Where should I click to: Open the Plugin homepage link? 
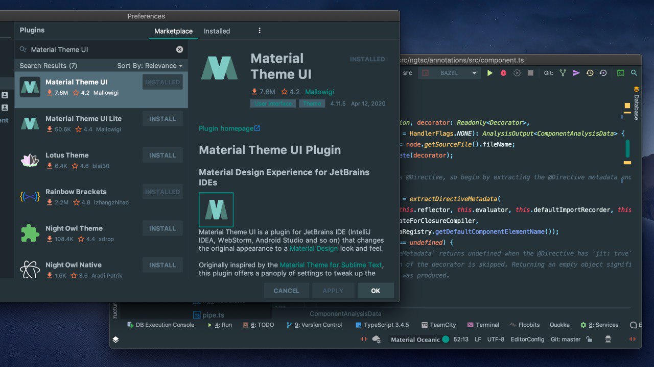(x=229, y=128)
